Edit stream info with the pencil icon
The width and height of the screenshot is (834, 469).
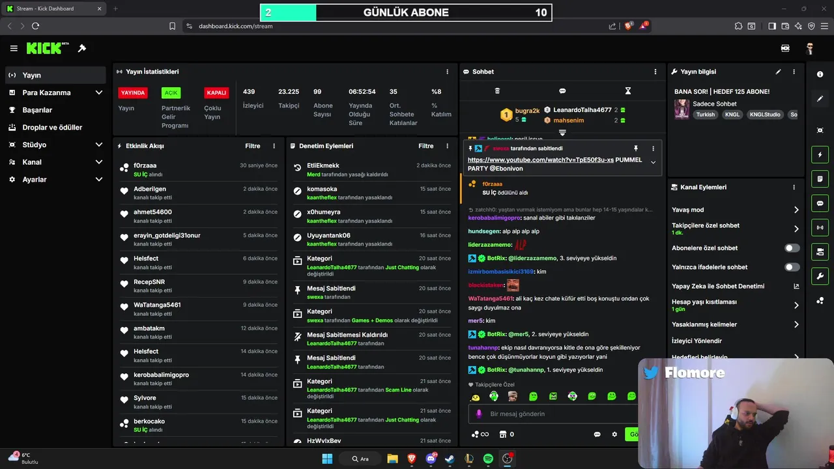tap(778, 72)
